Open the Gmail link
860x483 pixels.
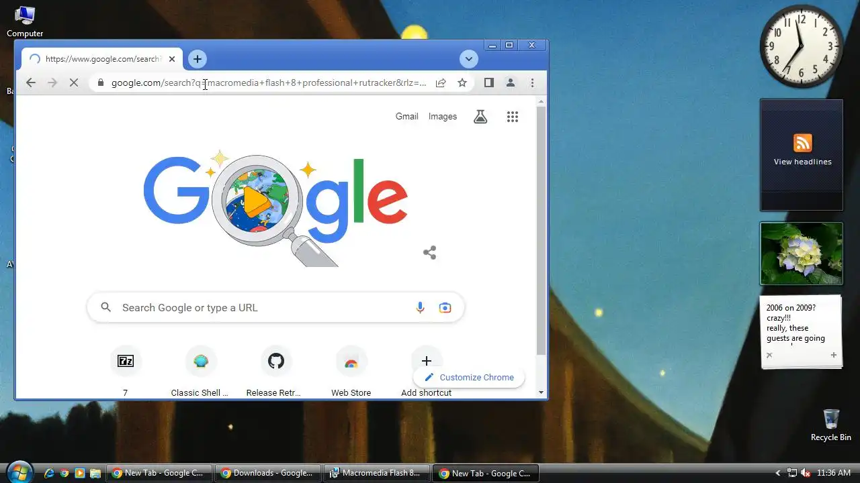[x=406, y=116]
